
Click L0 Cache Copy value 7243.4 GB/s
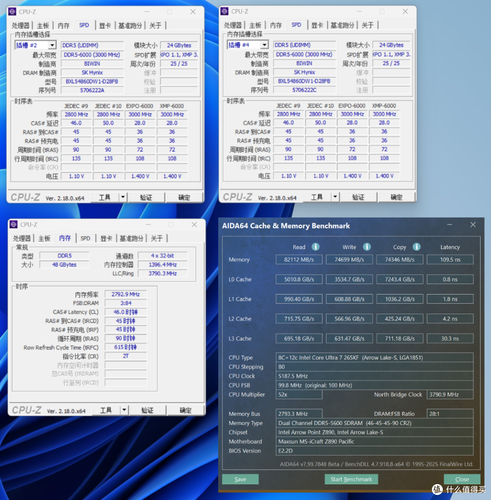coord(400,280)
